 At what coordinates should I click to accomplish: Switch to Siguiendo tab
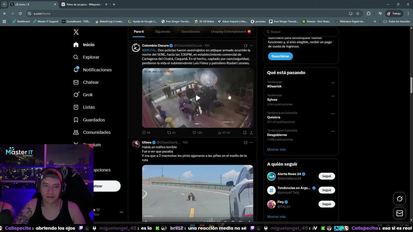163,32
